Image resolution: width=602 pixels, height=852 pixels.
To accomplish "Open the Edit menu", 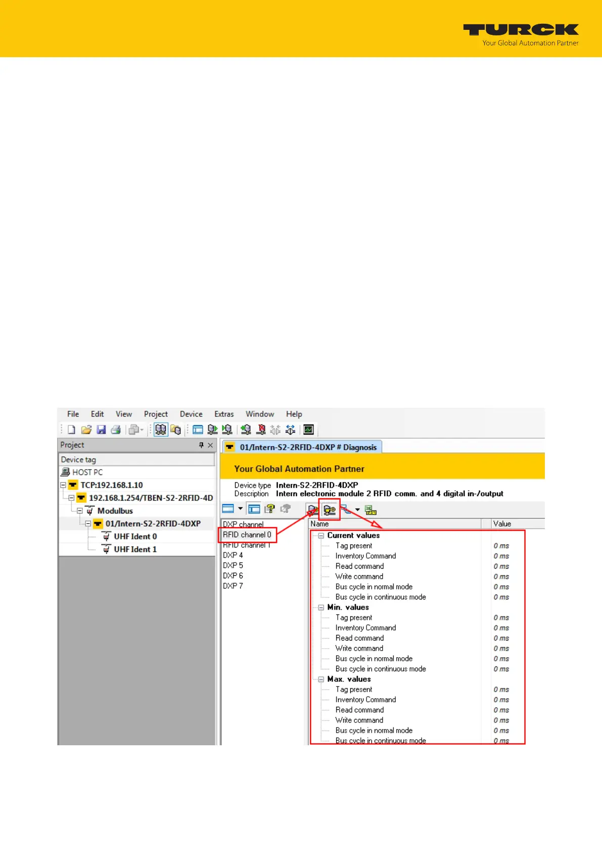I will tap(98, 414).
